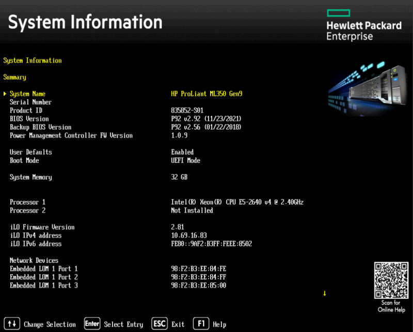Click the server rack illustration
Screen dimensions: 413x332
(x=368, y=88)
